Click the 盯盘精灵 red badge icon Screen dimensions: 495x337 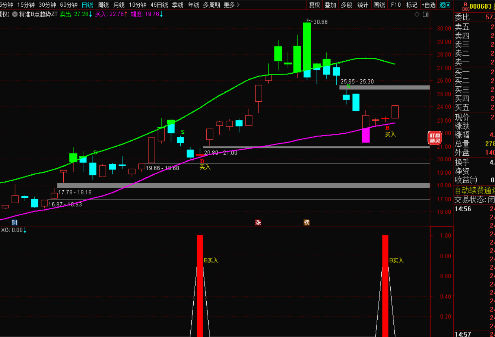point(434,138)
